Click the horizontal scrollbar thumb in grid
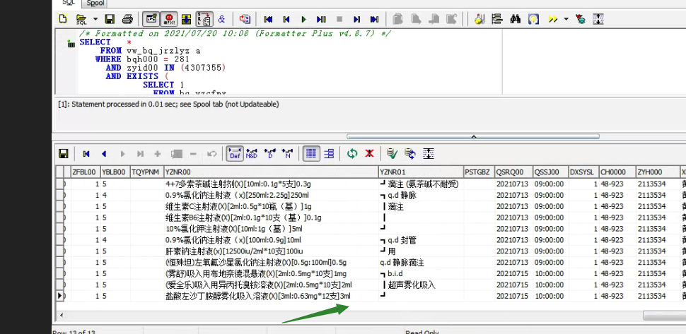Screen dimensions: 686x334 tap(664, 315)
